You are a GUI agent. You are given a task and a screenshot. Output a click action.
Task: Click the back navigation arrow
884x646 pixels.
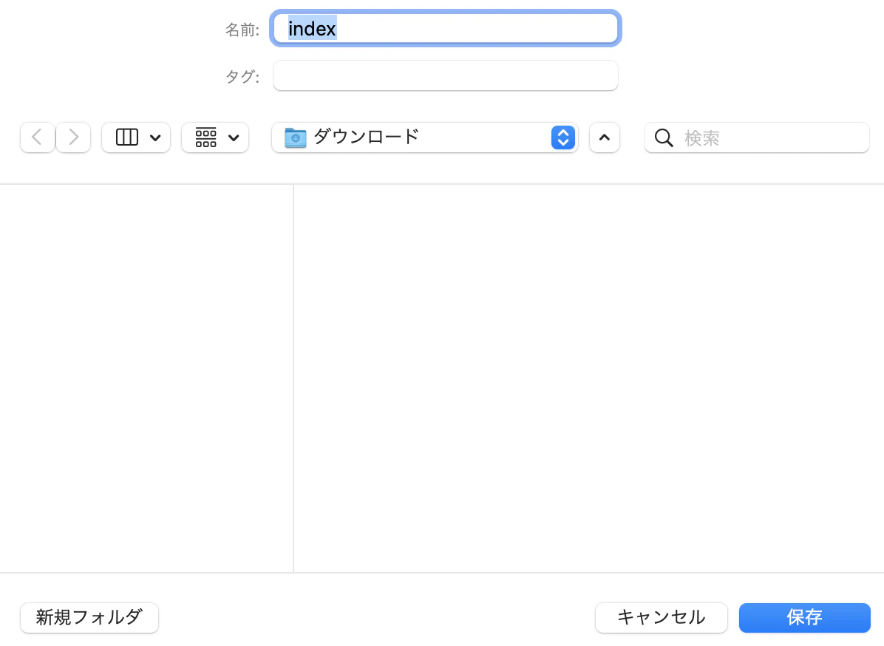click(37, 137)
